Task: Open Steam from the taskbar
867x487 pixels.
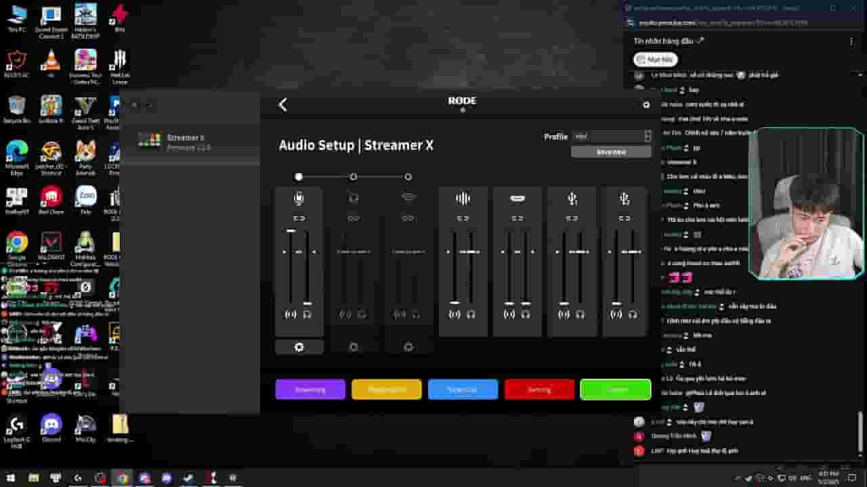Action: [x=189, y=478]
